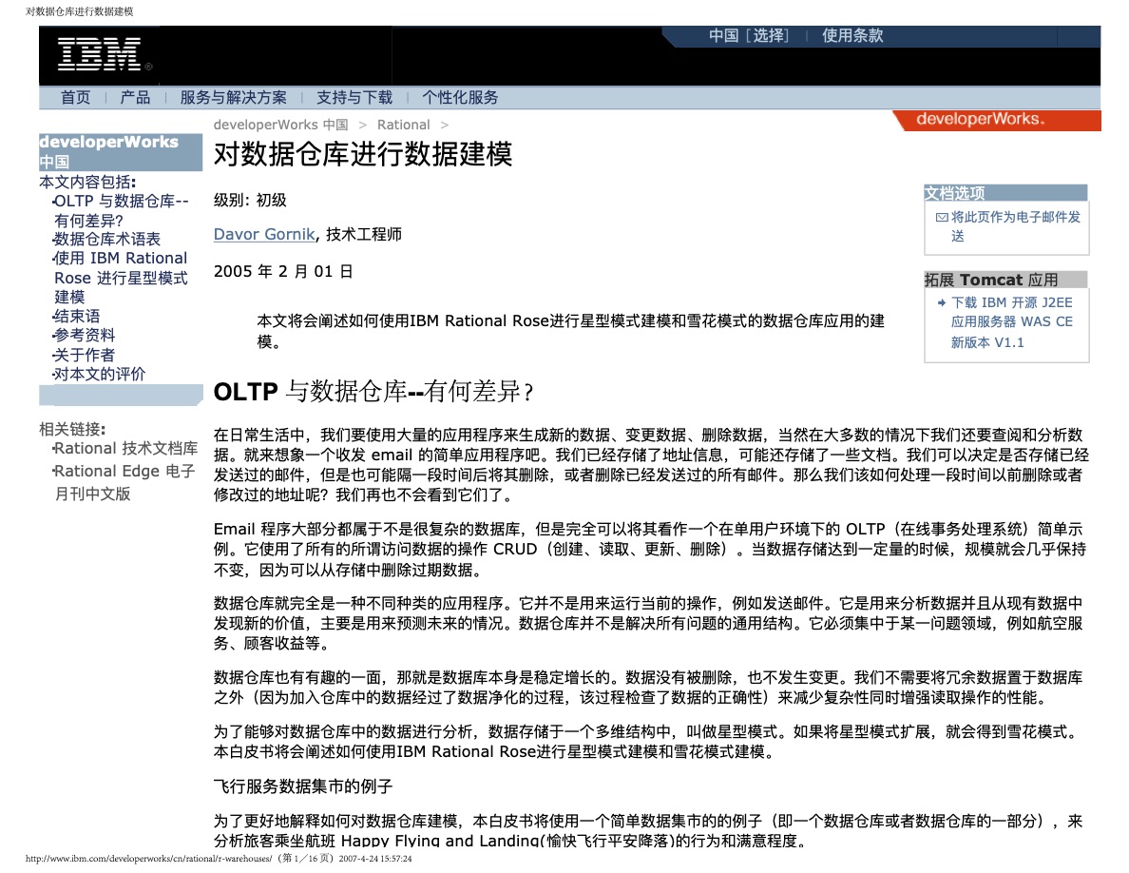Click developerWorks 中国 breadcrumb
The height and width of the screenshot is (873, 1129).
pyautogui.click(x=280, y=125)
